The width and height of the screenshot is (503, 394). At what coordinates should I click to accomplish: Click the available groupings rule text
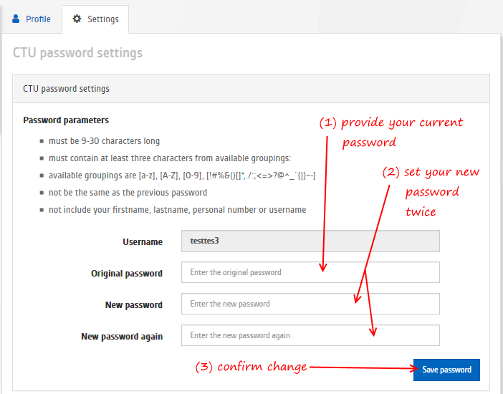pos(182,176)
